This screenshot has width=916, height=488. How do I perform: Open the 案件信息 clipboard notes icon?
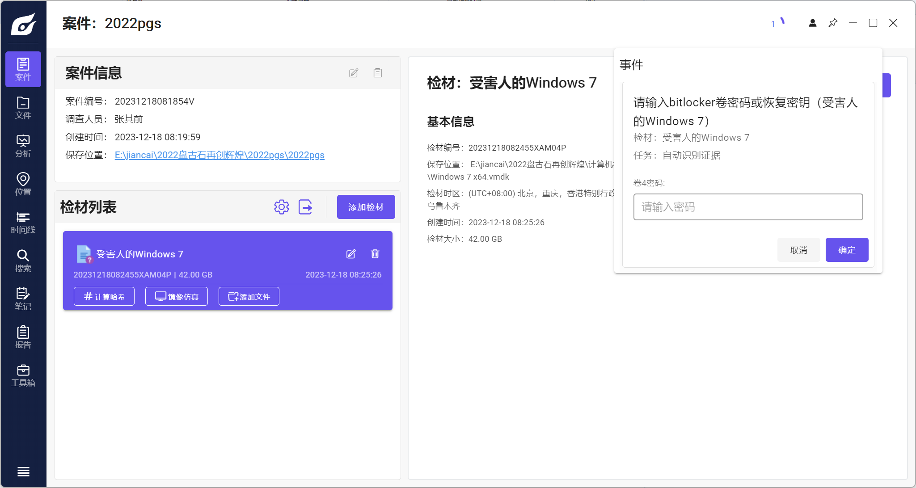point(378,73)
